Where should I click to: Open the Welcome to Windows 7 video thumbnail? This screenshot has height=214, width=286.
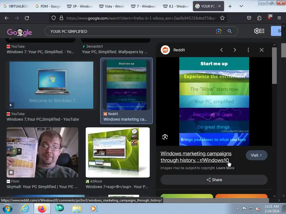tap(51, 85)
